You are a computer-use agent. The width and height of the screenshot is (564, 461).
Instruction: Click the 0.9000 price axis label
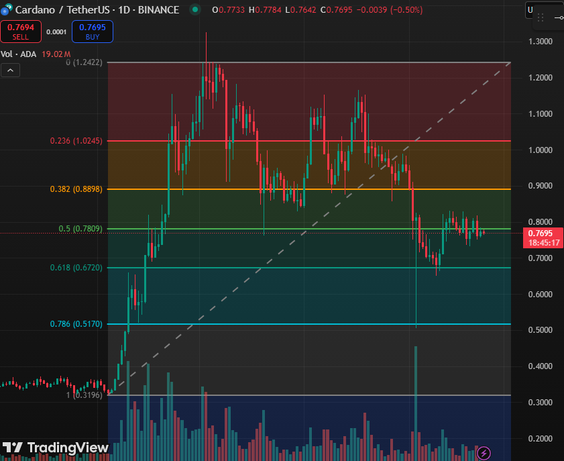click(x=540, y=186)
